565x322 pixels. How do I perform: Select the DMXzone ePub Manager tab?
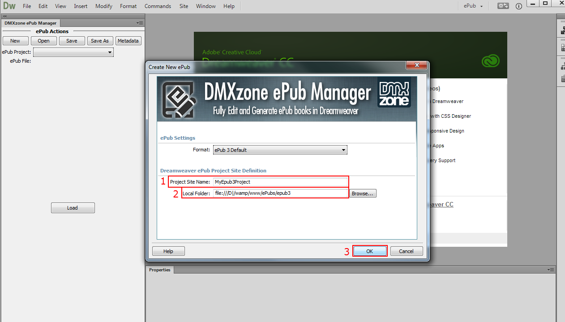click(x=30, y=23)
